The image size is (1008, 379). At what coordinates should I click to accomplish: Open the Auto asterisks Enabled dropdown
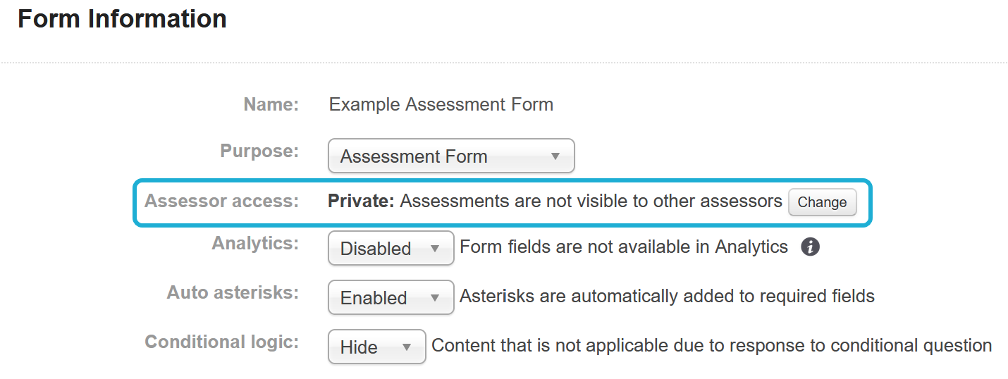(x=391, y=297)
